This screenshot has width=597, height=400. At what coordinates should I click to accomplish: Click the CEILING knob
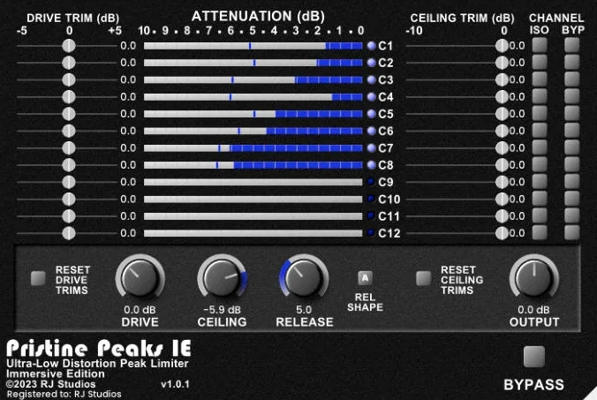coord(222,278)
